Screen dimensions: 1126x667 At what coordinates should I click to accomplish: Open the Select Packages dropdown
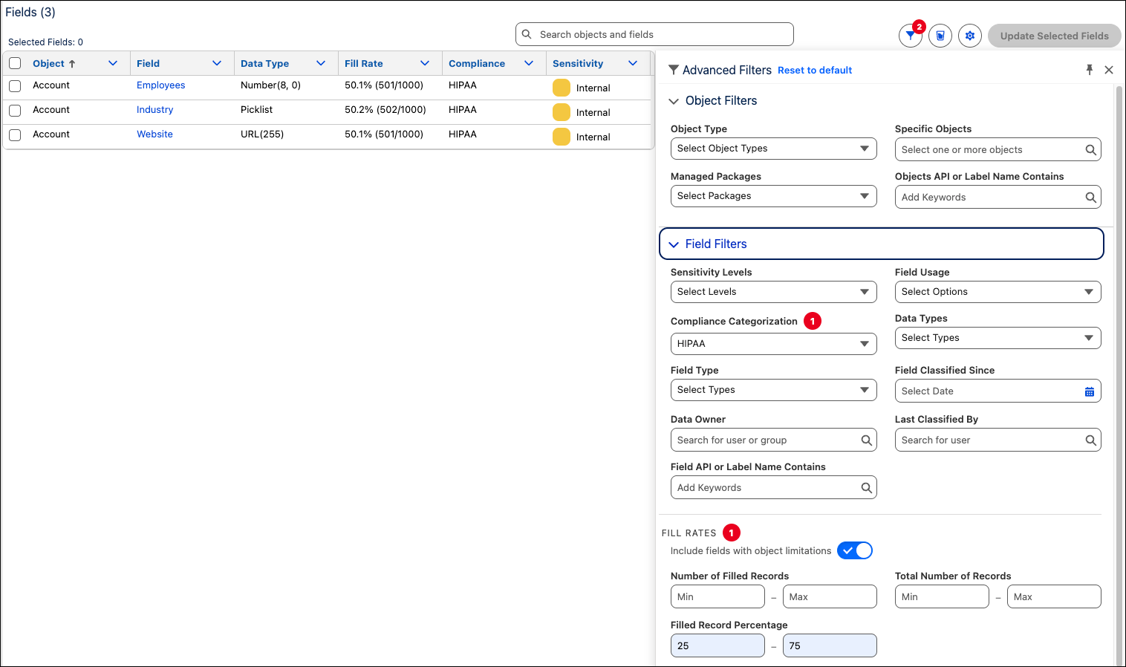(773, 196)
